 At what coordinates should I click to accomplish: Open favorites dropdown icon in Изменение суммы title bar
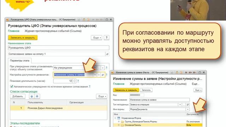(x=172, y=72)
